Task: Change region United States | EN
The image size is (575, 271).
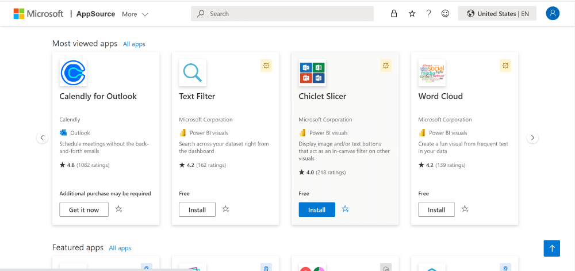Action: click(x=497, y=14)
